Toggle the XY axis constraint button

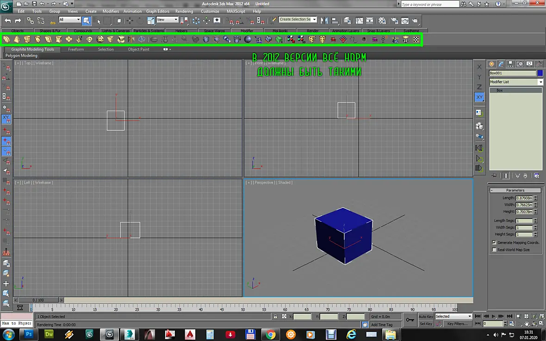tap(479, 97)
